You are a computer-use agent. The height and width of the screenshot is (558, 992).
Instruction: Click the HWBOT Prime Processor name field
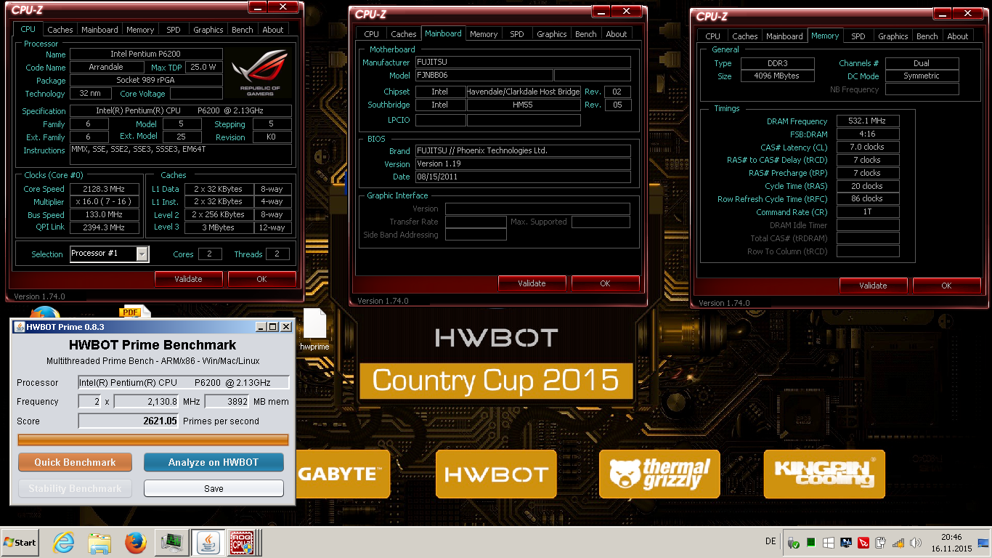[184, 382]
